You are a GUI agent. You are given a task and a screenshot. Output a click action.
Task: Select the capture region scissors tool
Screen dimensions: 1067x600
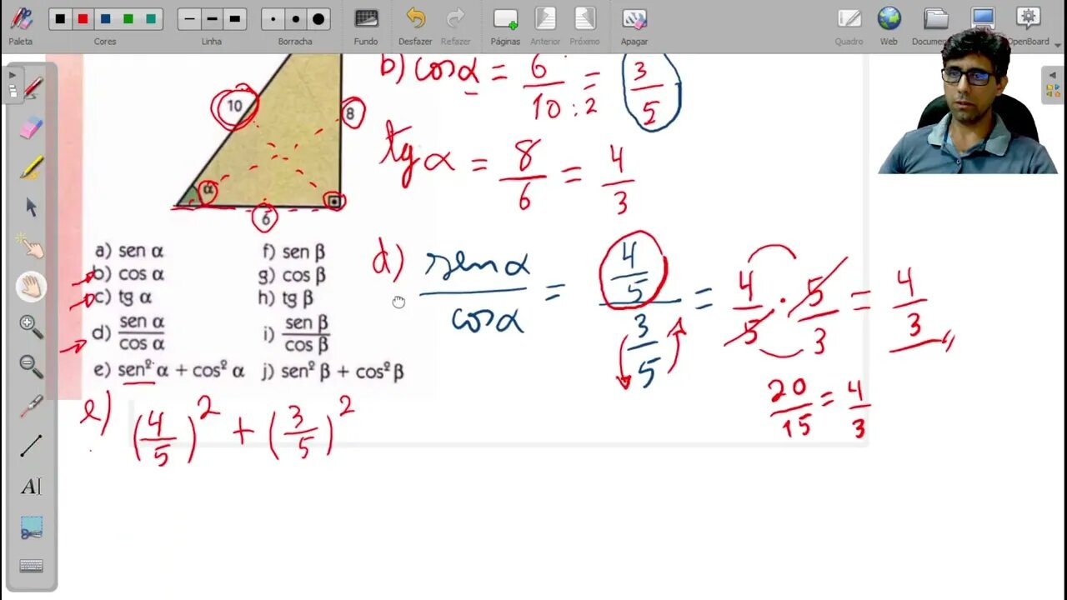[31, 526]
